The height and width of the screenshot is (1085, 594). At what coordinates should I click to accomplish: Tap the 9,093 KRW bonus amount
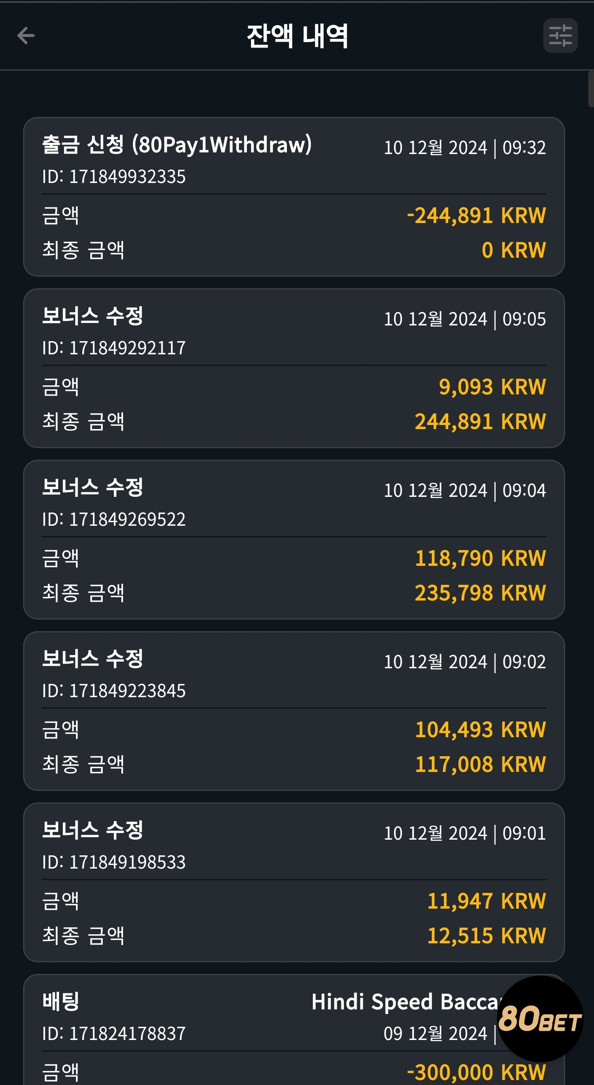click(x=492, y=387)
